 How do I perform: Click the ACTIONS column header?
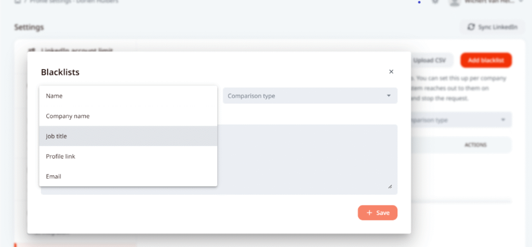(475, 145)
